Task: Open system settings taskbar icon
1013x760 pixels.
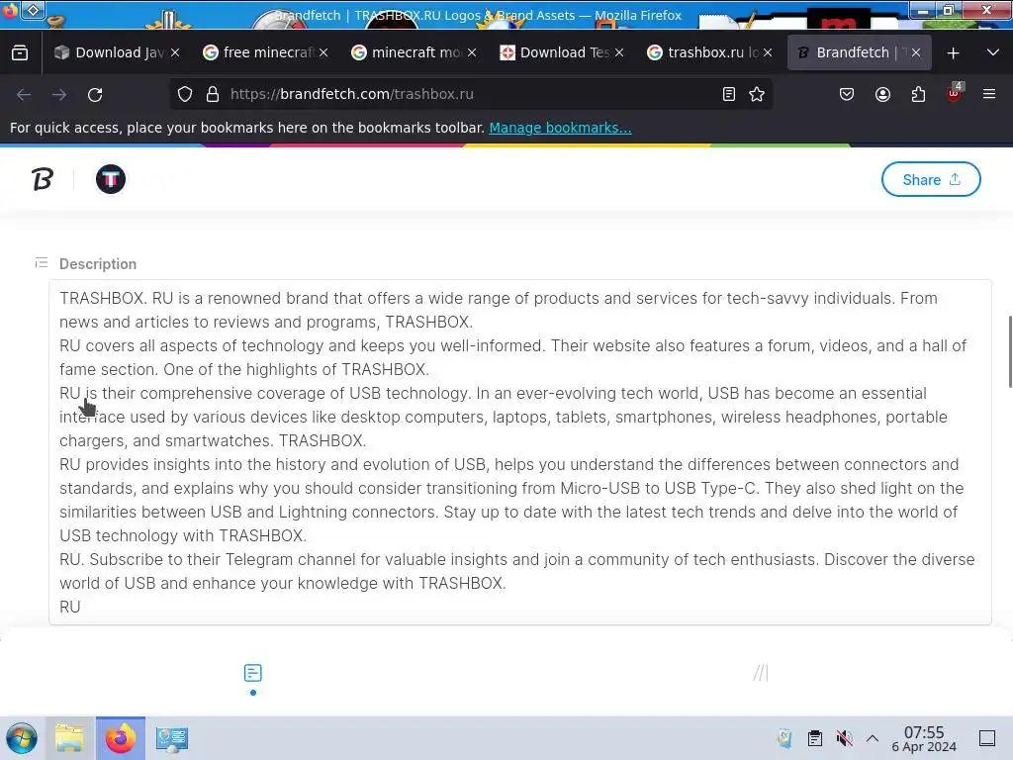Action: (x=172, y=739)
